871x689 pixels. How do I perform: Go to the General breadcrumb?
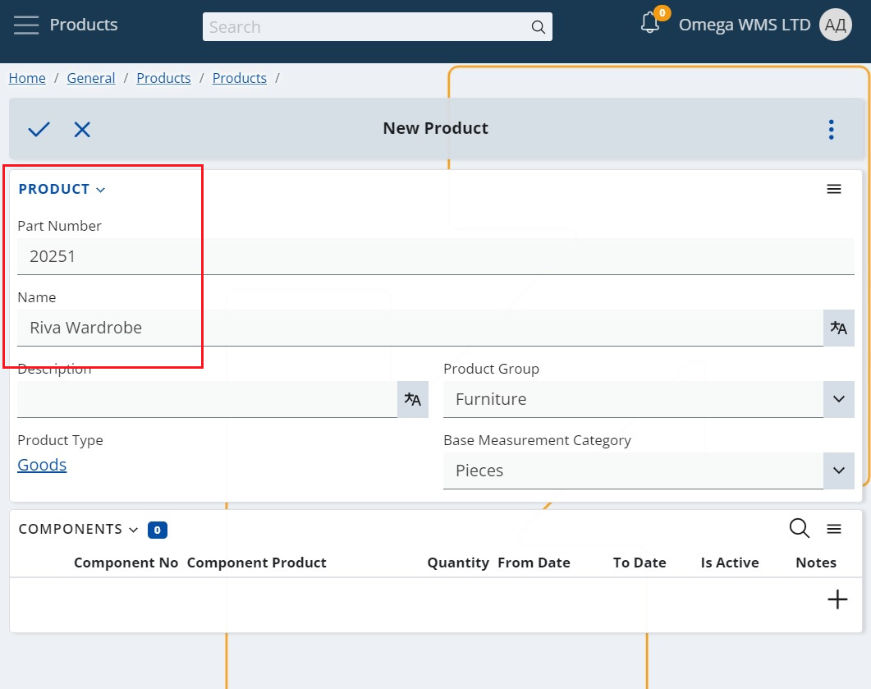point(91,78)
